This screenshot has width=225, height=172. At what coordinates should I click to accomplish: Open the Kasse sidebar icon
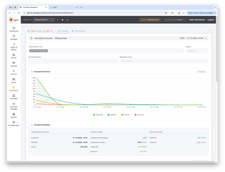(x=14, y=80)
